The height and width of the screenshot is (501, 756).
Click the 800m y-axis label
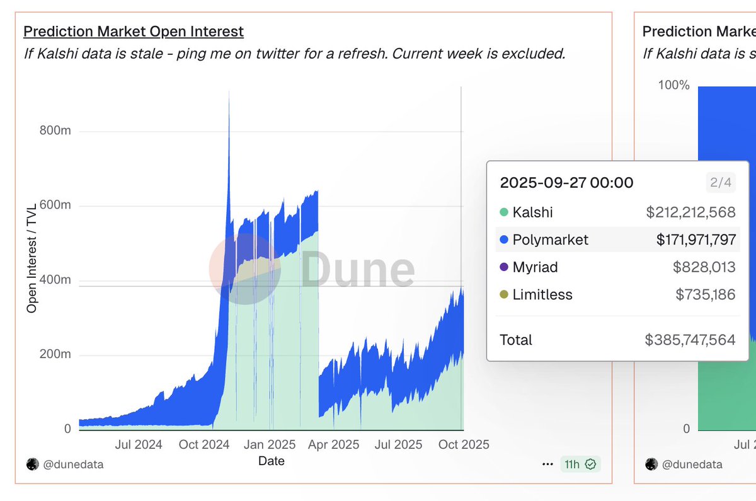(55, 131)
